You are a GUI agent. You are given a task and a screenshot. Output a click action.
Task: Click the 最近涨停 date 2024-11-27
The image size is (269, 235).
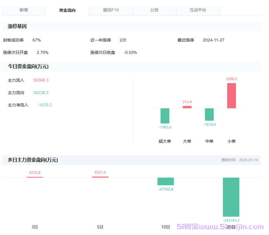(x=213, y=40)
